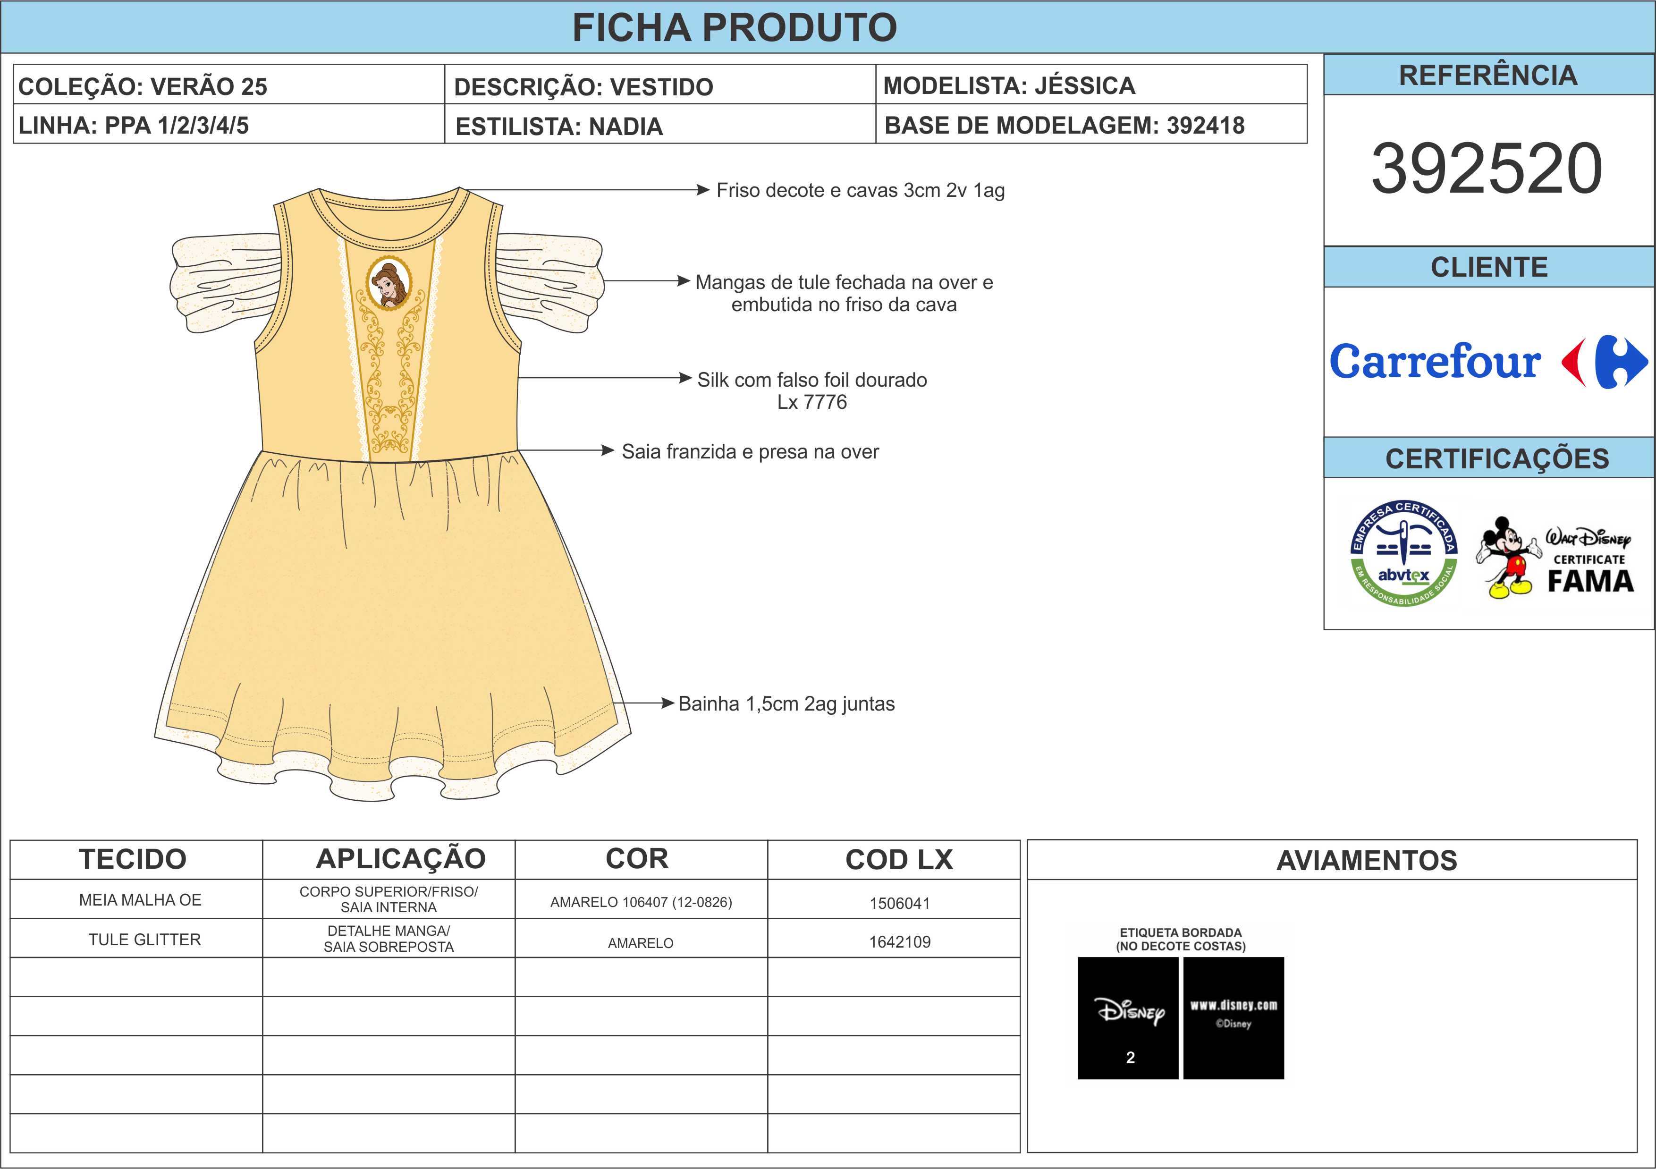The height and width of the screenshot is (1169, 1656).
Task: Click the BASE DE MODELAGEM: 392418 field
Action: click(x=1064, y=125)
